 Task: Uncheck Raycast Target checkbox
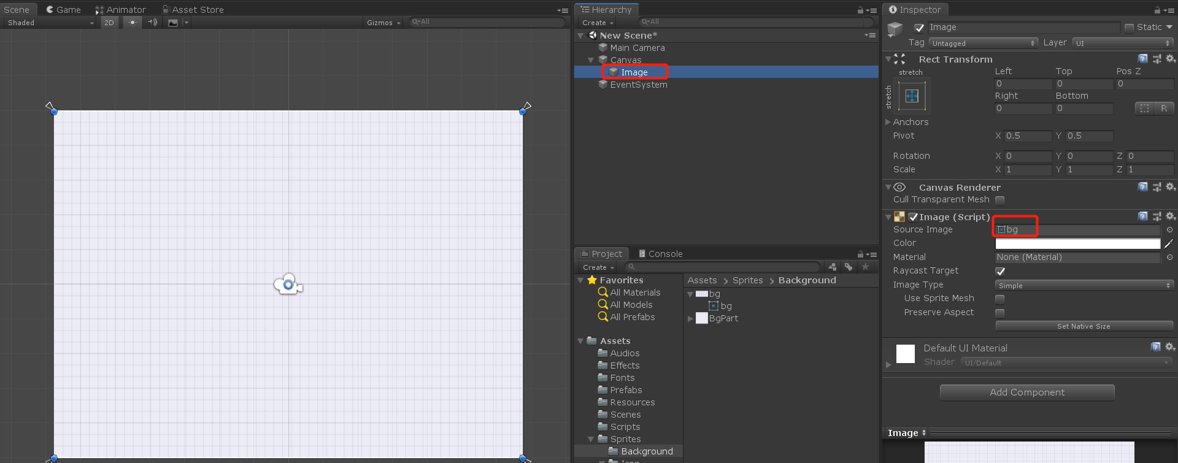1000,271
